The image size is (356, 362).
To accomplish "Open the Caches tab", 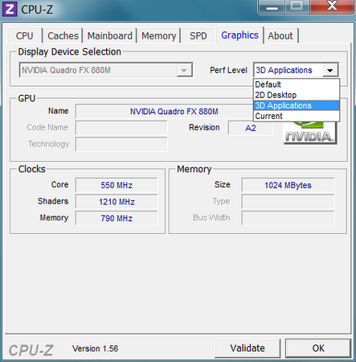I will (x=63, y=35).
